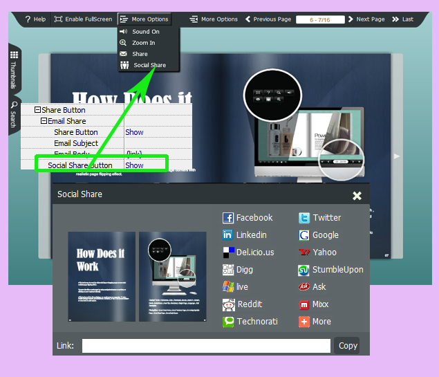Share via the Yahoo icon
Viewport: 439px width, 377px height.
click(x=304, y=252)
